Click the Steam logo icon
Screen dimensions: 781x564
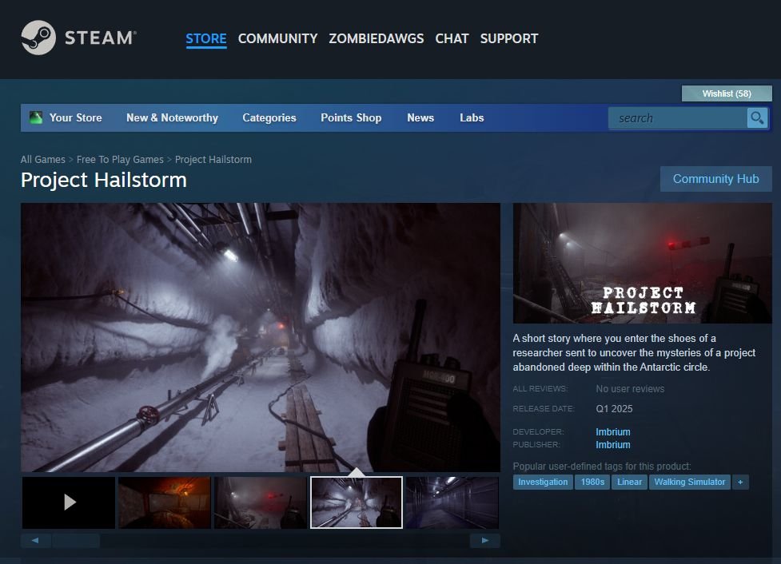(38, 38)
